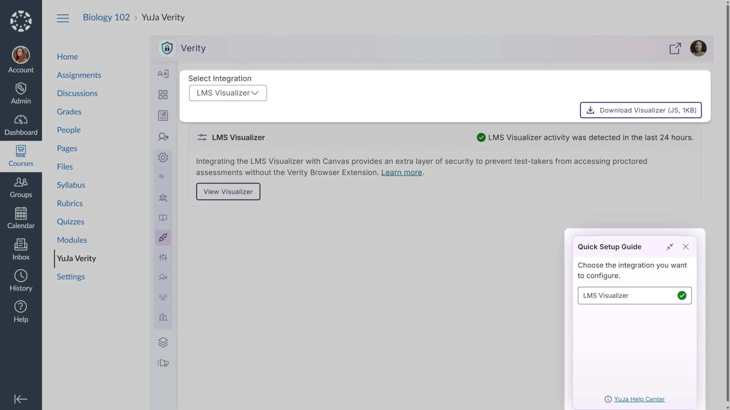
Task: Click Download Visualizer (JS, 1KB) button
Action: [x=641, y=110]
